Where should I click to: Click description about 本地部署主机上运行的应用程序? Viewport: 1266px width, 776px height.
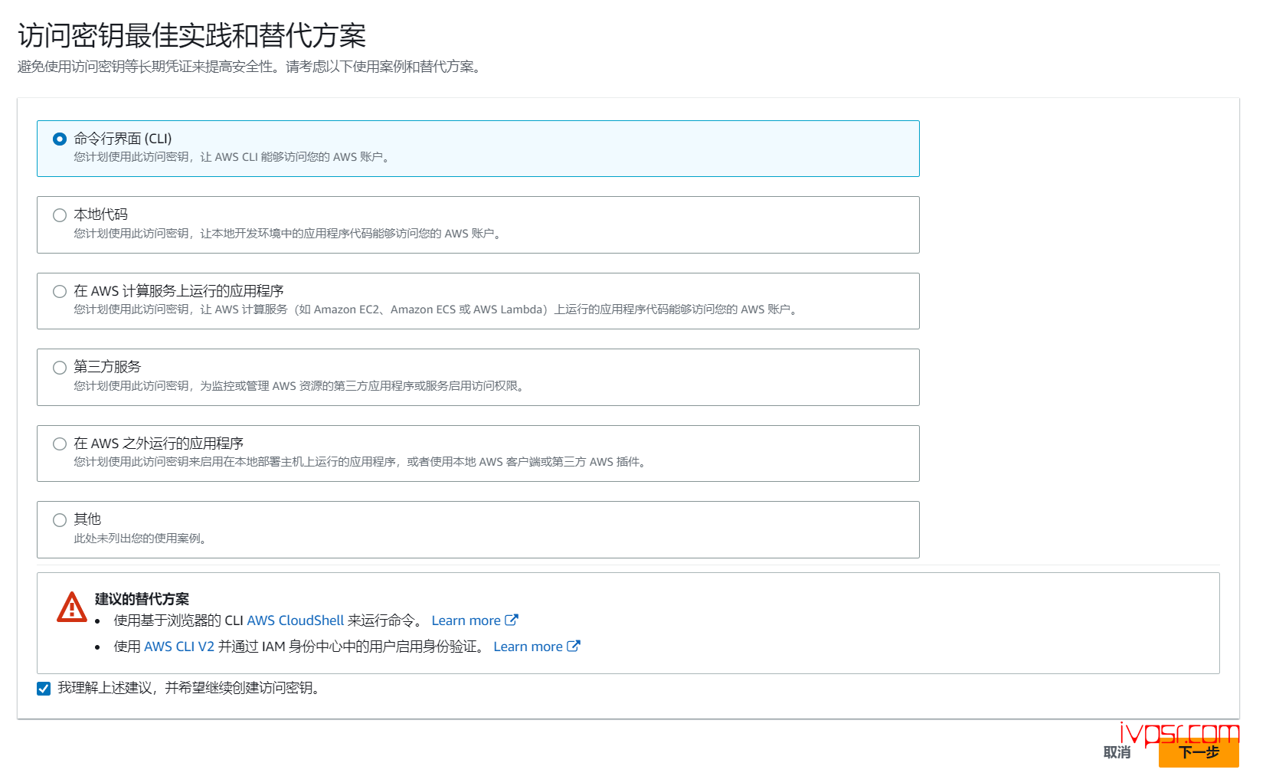(361, 462)
